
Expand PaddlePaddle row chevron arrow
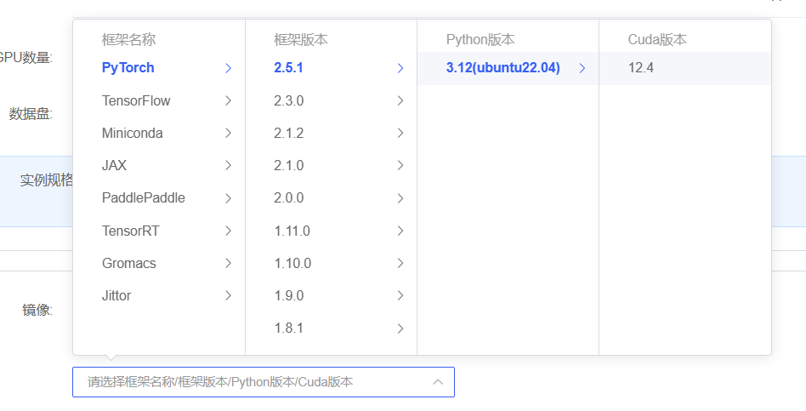228,198
